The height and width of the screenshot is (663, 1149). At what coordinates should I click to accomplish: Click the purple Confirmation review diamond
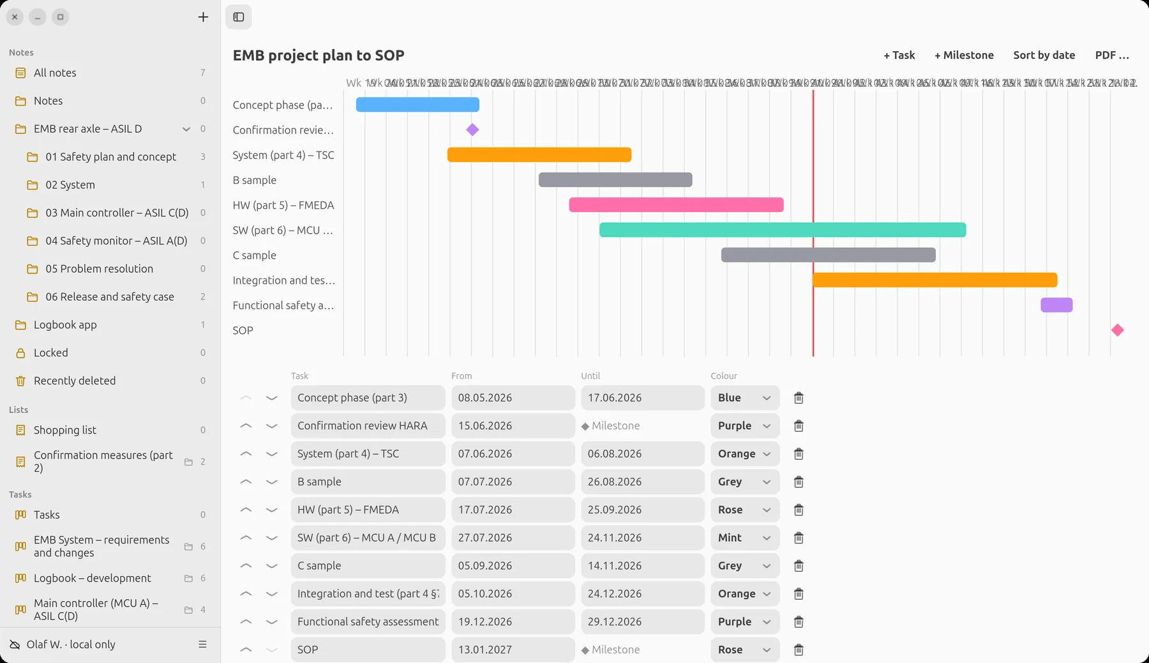pyautogui.click(x=472, y=130)
